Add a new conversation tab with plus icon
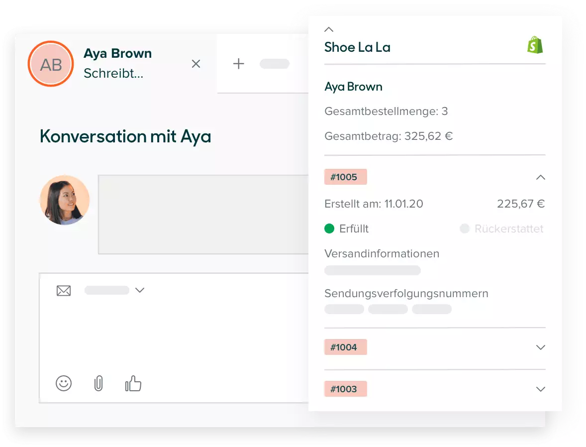 click(x=238, y=64)
